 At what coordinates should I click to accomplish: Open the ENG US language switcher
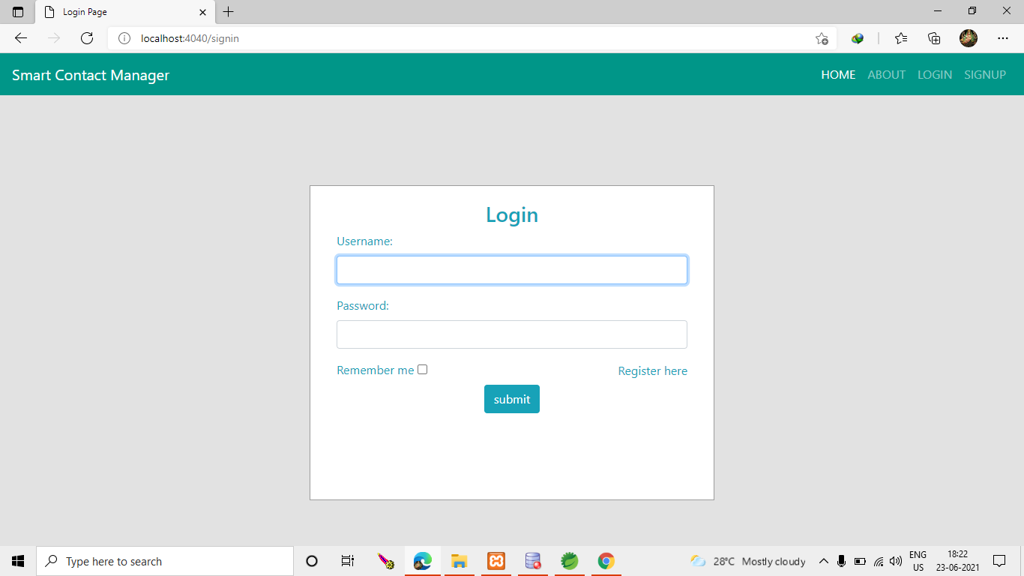[916, 560]
